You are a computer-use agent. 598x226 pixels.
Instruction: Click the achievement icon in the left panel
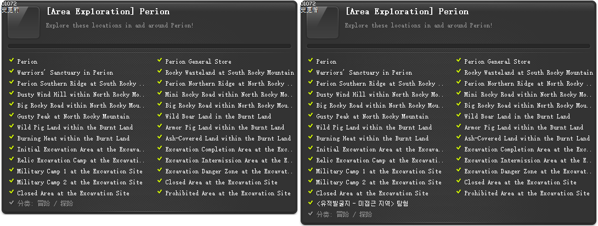24,22
